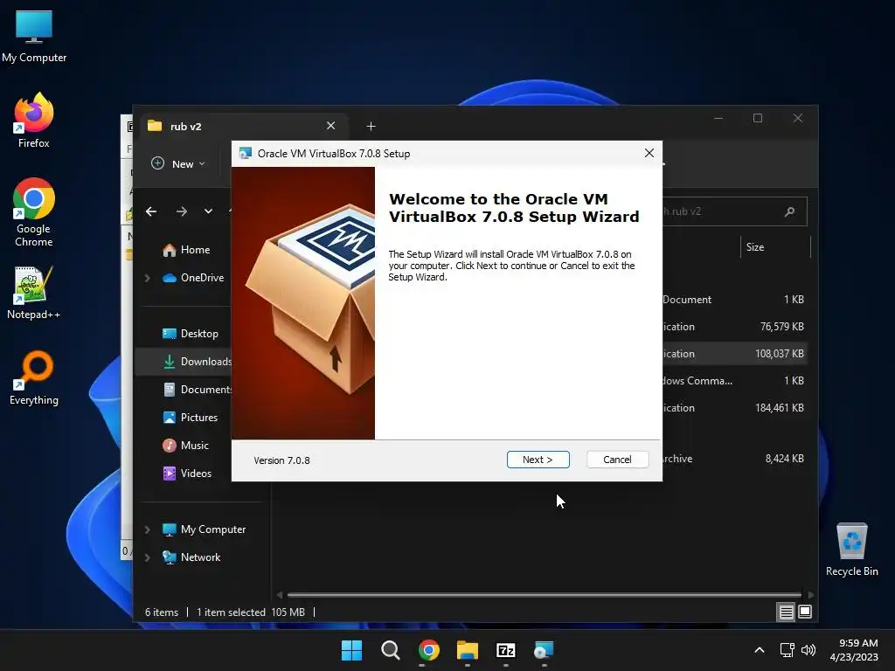Open Notepad++ desktop shortcut
Screen dimensions: 895x671
tap(34, 293)
